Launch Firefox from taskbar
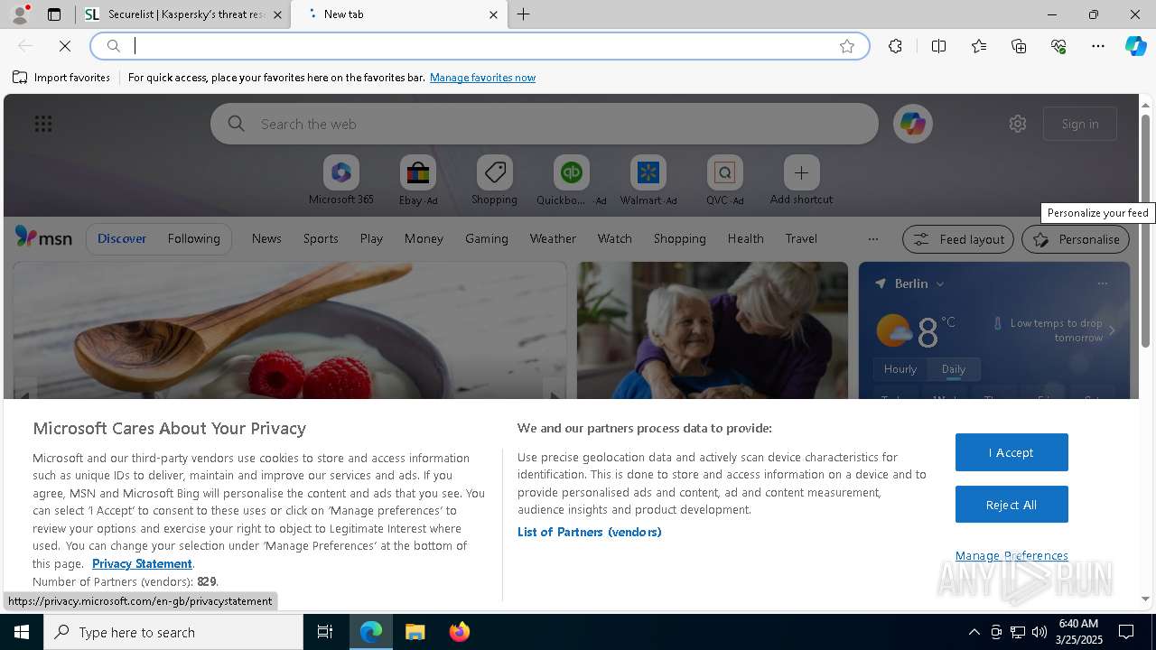This screenshot has width=1156, height=650. [460, 632]
